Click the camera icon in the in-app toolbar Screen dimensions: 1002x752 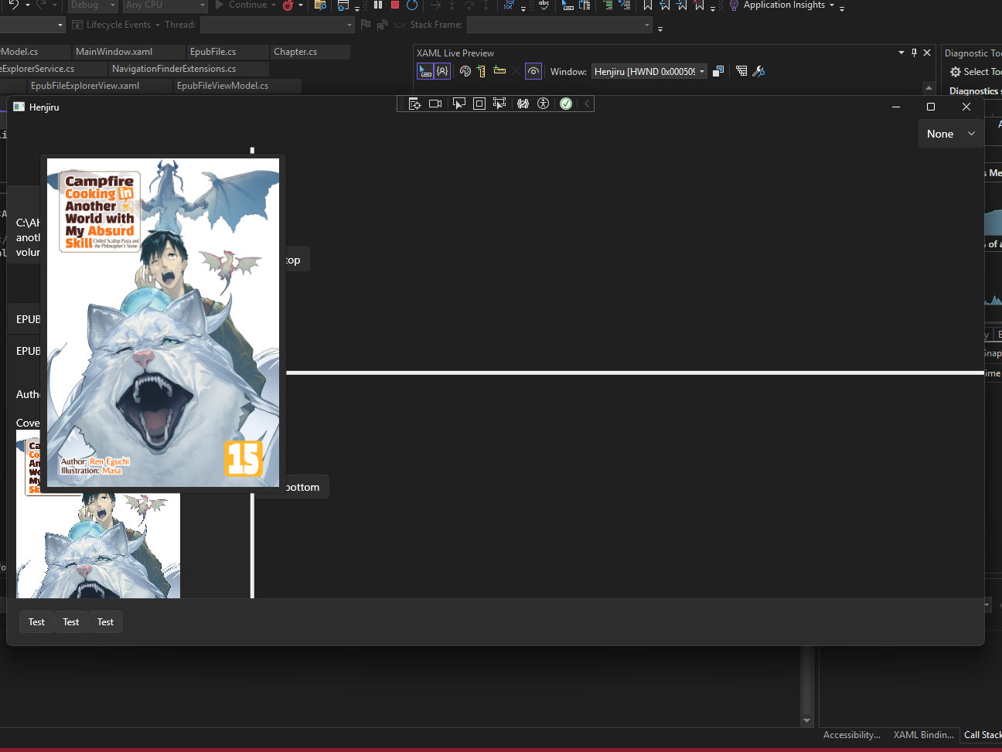(435, 104)
